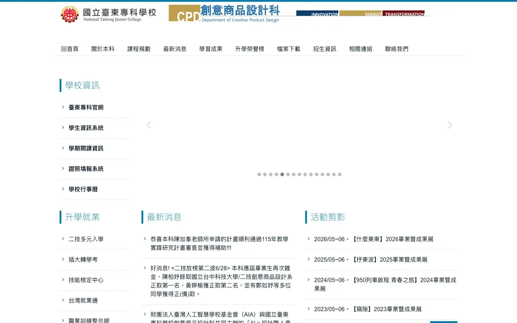
Task: Go to next carousel slide arrow
Action: [x=450, y=125]
